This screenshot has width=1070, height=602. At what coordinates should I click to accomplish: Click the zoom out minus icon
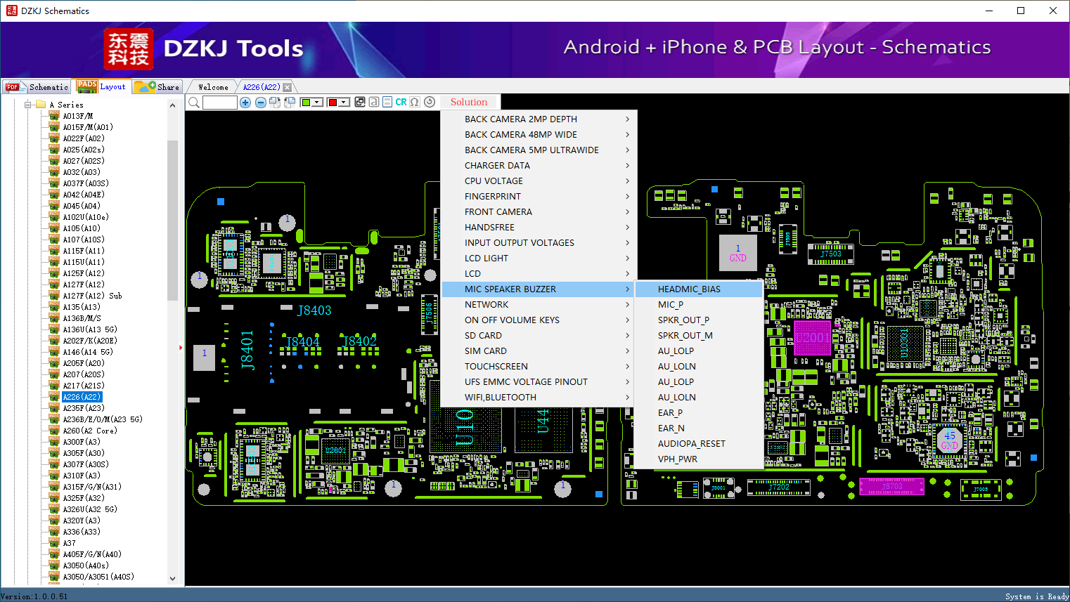coord(261,103)
